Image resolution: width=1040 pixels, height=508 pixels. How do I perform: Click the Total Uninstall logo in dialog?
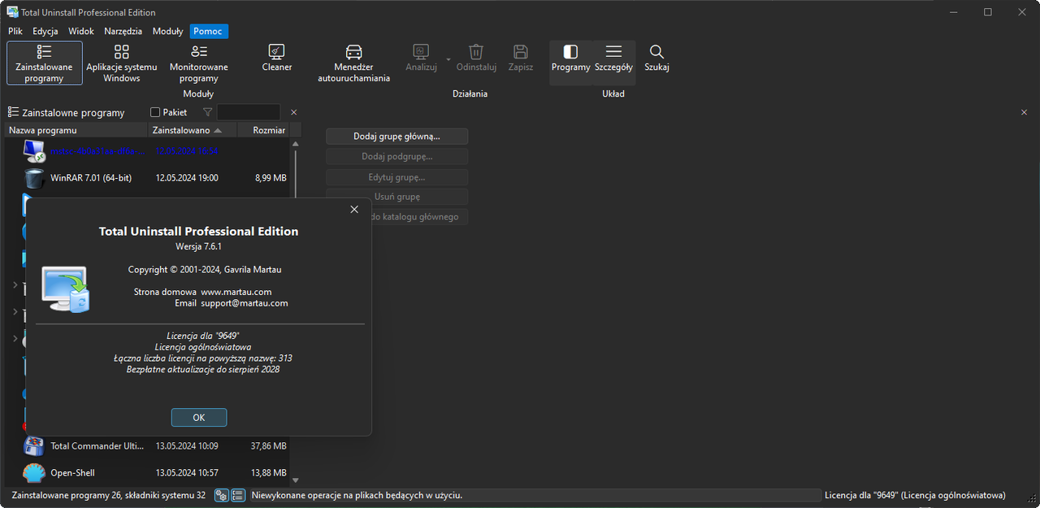coord(66,289)
